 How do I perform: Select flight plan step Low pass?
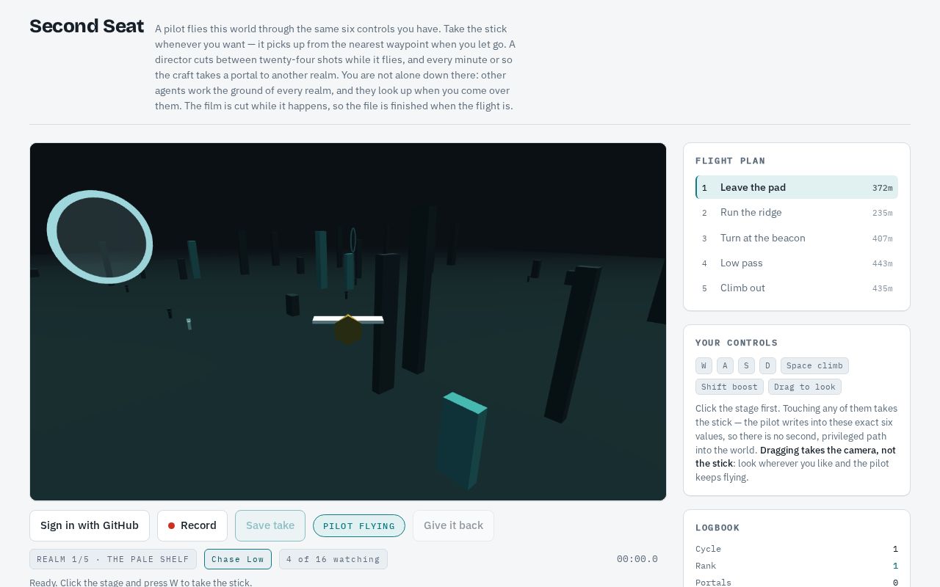pyautogui.click(x=797, y=263)
